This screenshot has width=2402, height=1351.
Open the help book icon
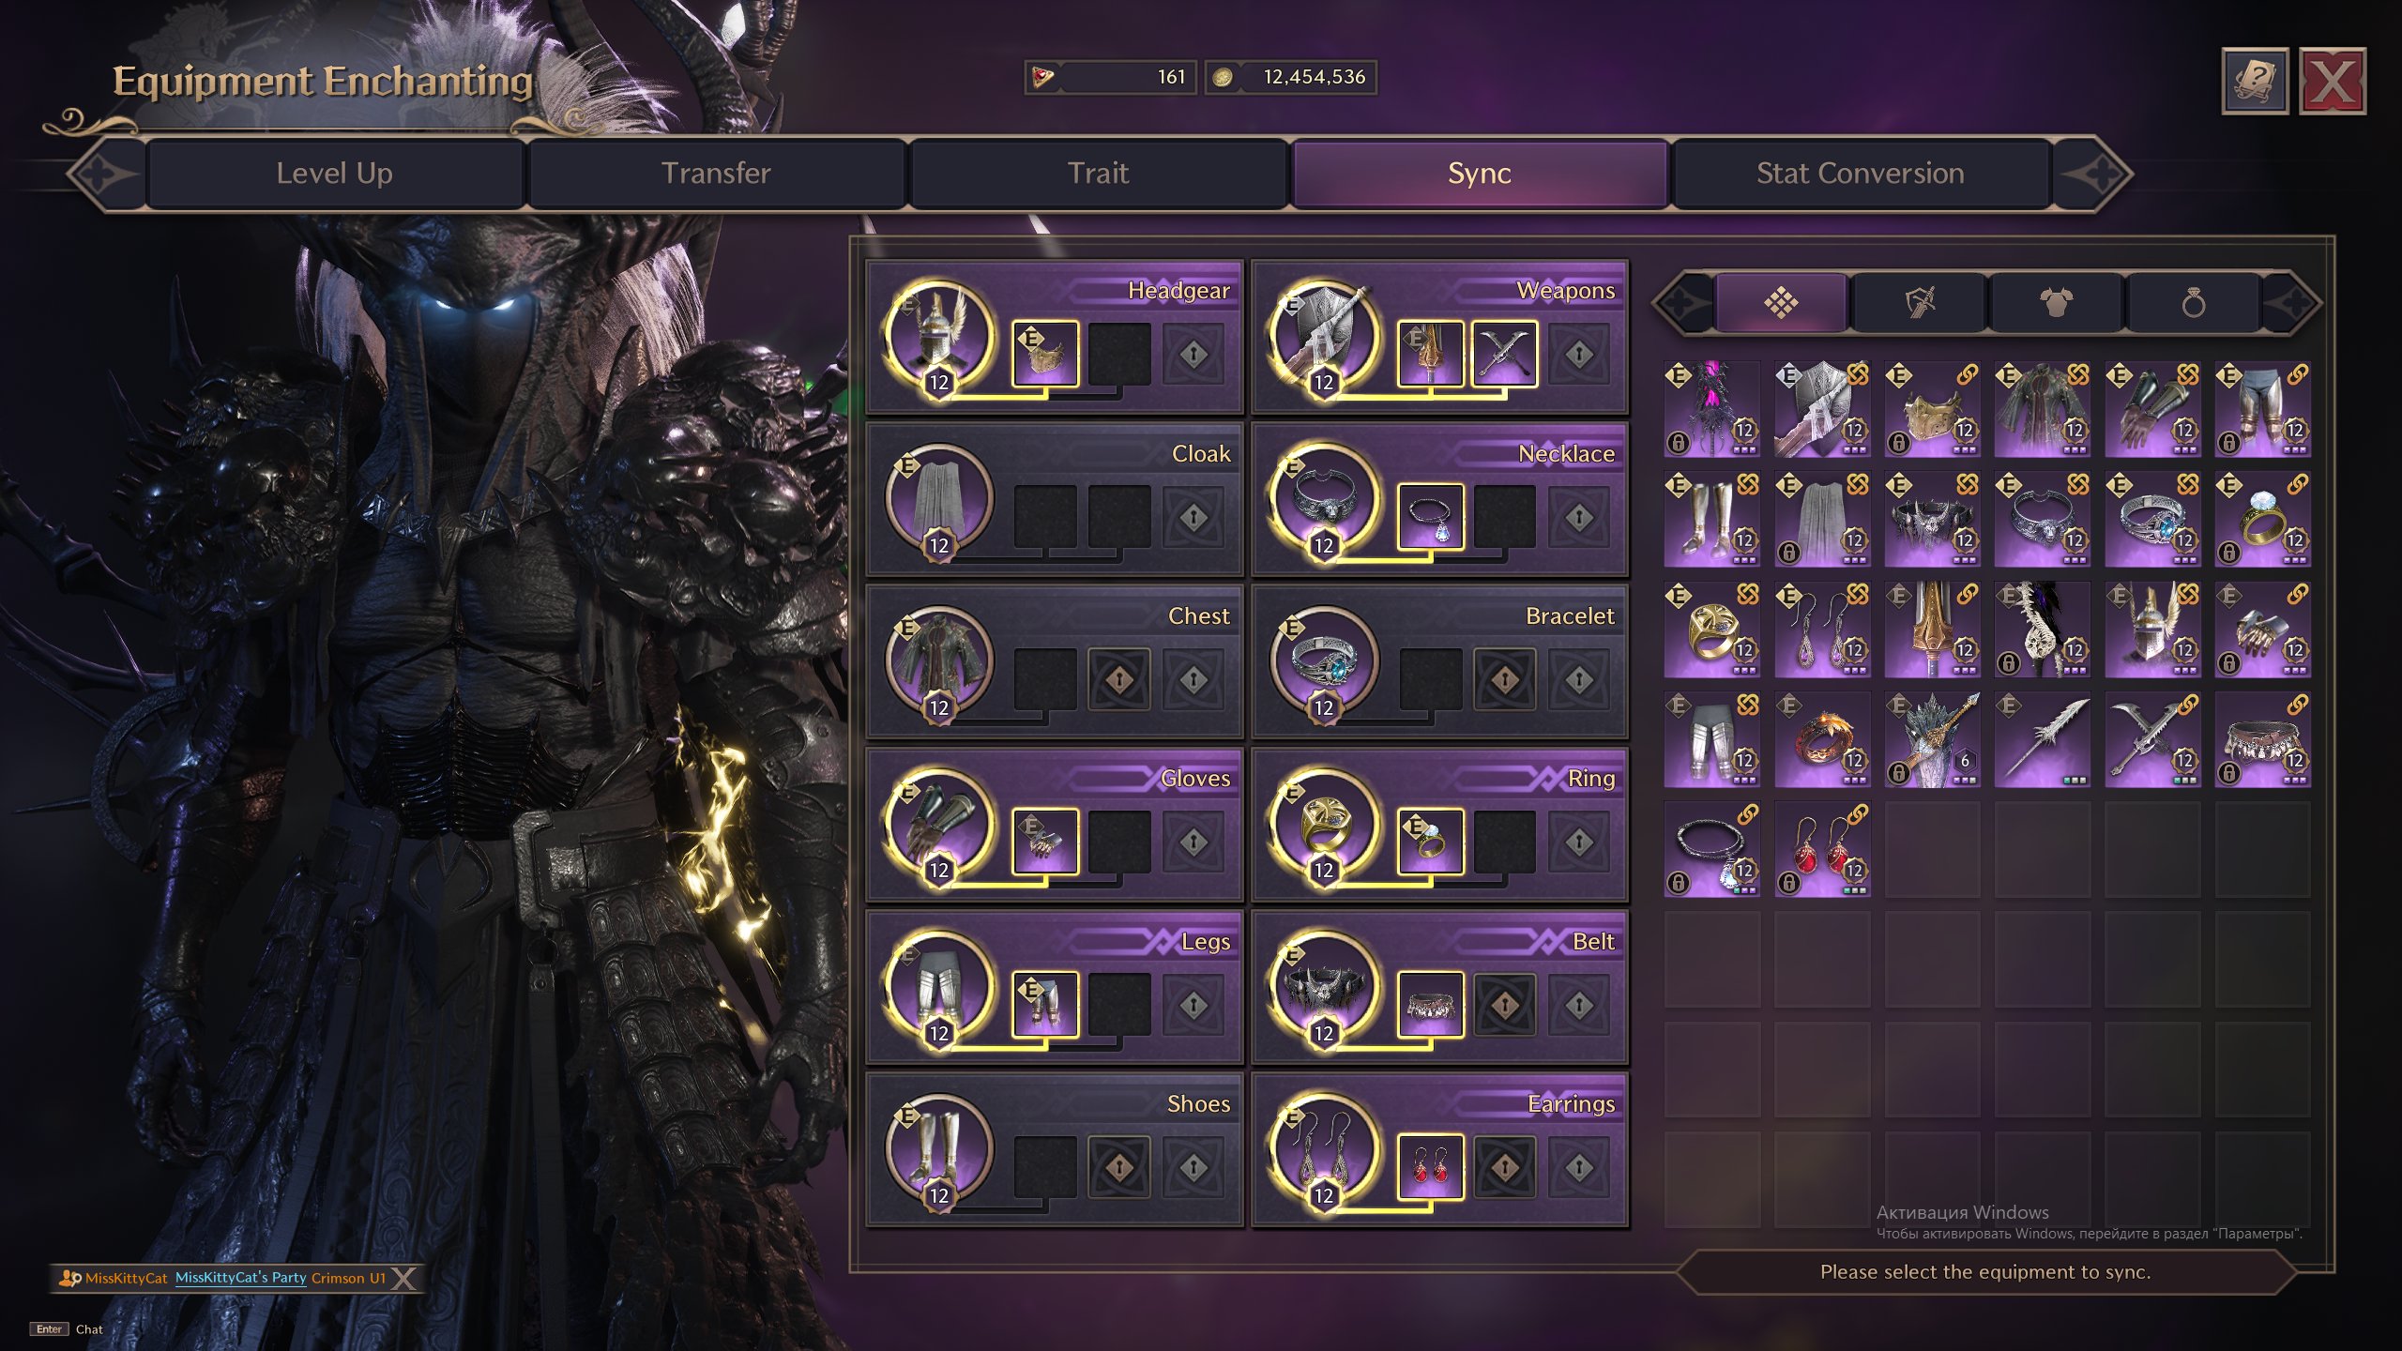(x=2255, y=82)
